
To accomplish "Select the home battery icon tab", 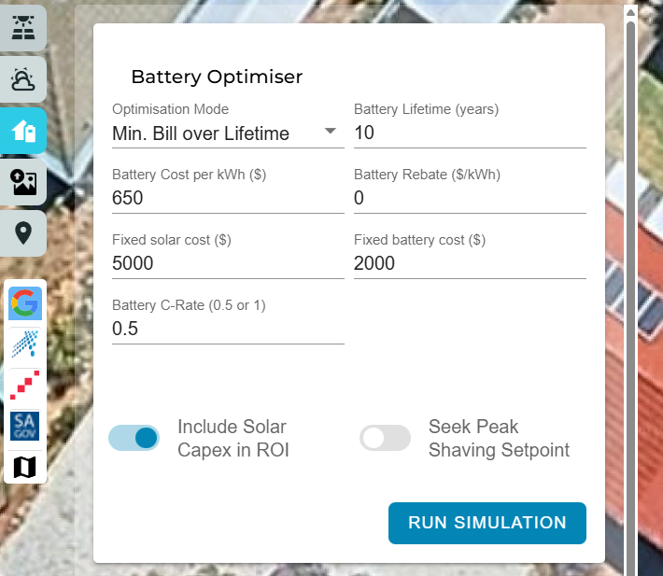I will click(x=22, y=131).
